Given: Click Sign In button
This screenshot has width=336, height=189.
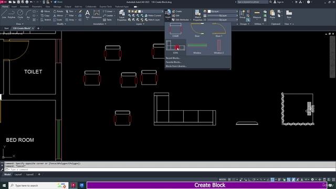Looking at the screenshot, I should pos(278,2).
